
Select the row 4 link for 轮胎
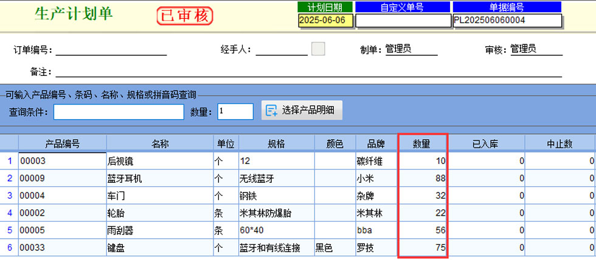tap(9, 213)
